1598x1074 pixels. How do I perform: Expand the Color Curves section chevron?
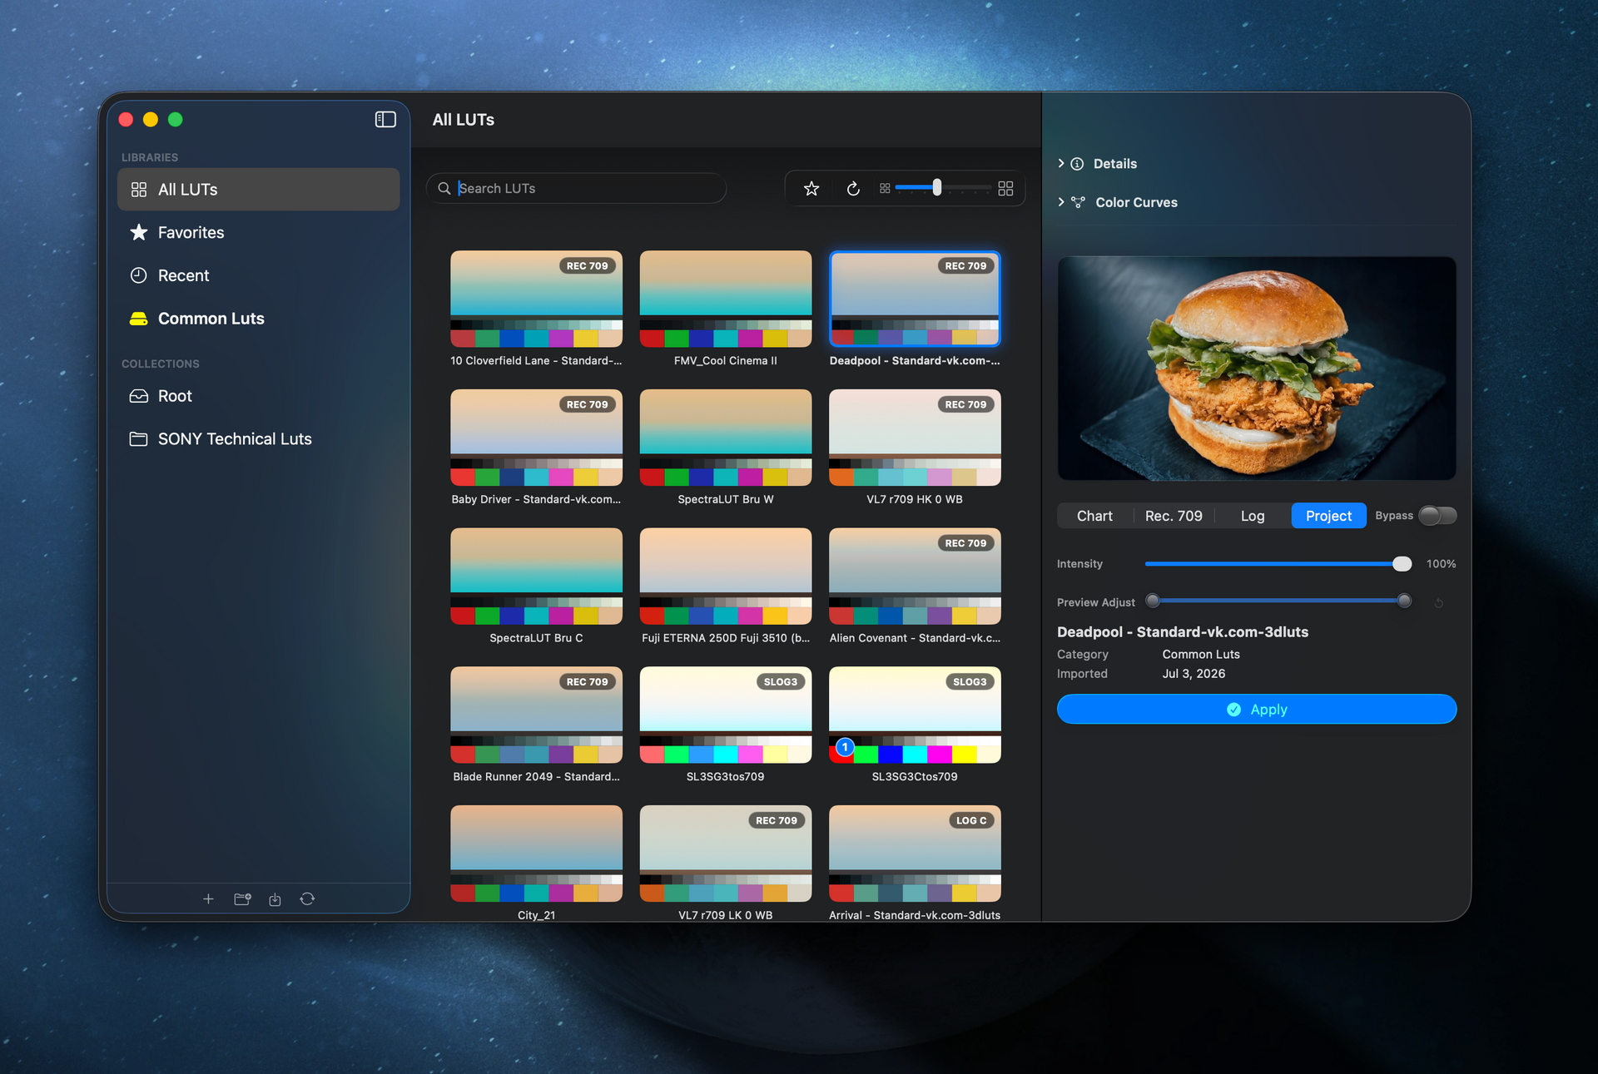pyautogui.click(x=1061, y=202)
